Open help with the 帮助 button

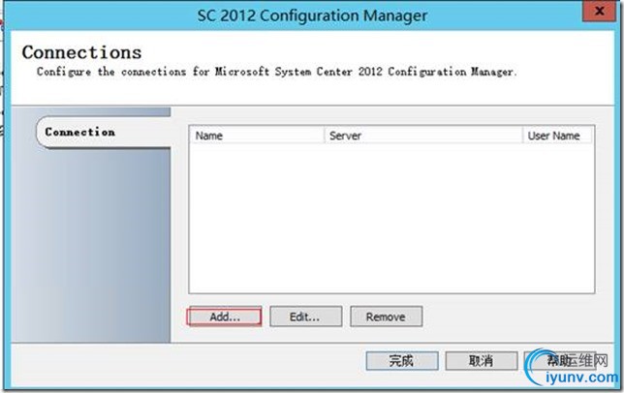click(x=560, y=360)
